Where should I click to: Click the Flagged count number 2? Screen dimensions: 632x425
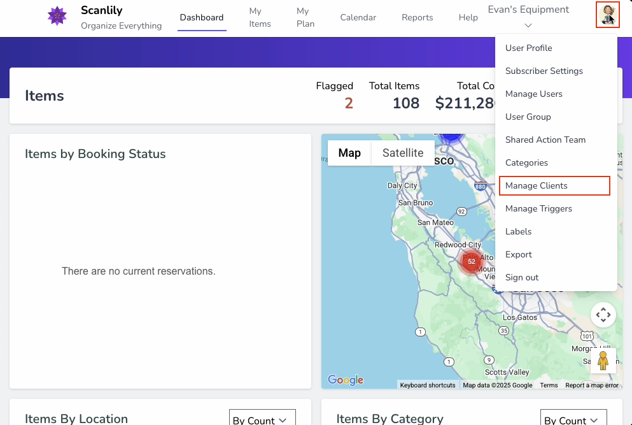(349, 103)
